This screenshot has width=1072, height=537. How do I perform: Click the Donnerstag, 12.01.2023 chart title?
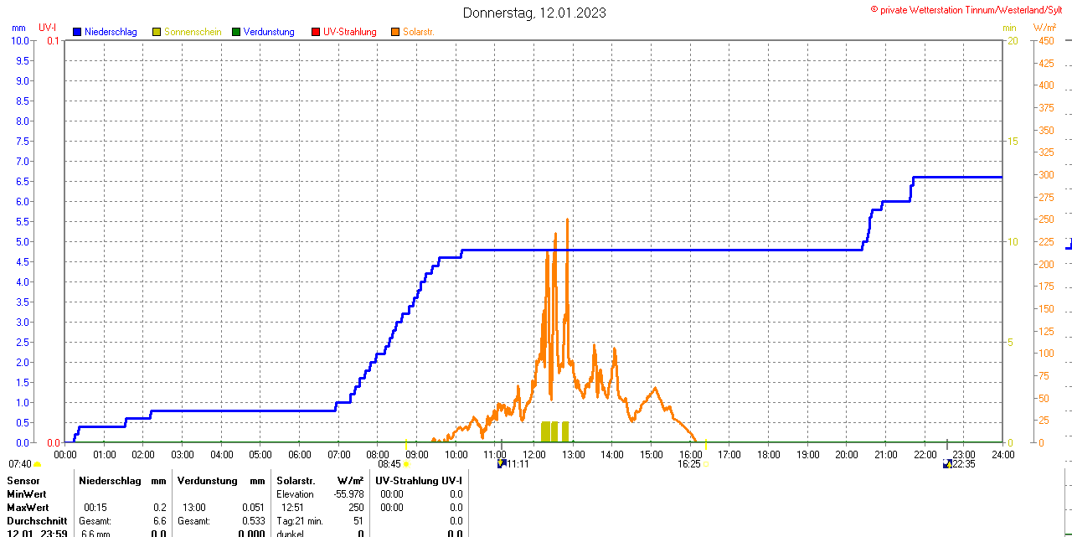point(534,13)
